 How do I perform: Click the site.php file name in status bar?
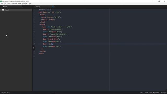(x=4, y=93)
